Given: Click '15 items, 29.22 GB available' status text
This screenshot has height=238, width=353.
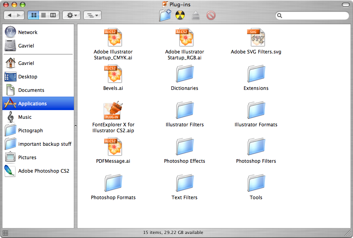Looking at the screenshot, I should (x=173, y=232).
